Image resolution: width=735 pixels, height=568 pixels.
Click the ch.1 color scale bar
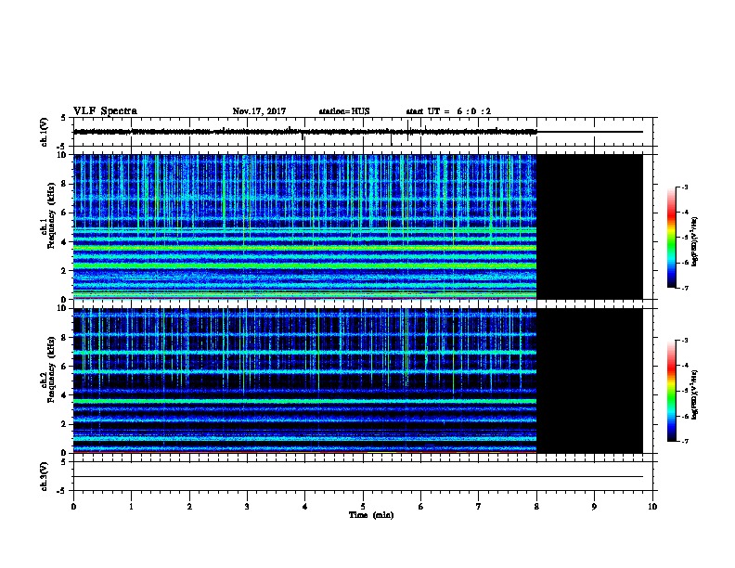coord(671,238)
